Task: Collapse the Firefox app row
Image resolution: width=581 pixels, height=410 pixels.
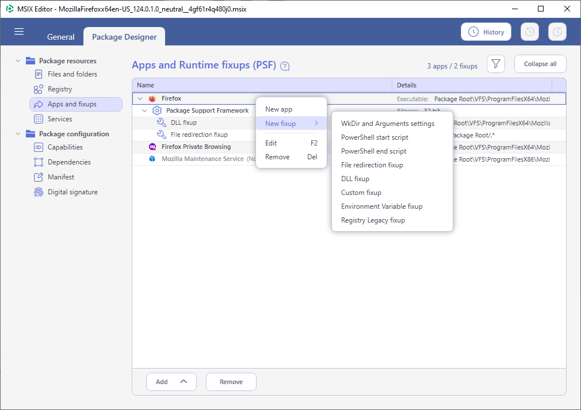Action: [140, 98]
